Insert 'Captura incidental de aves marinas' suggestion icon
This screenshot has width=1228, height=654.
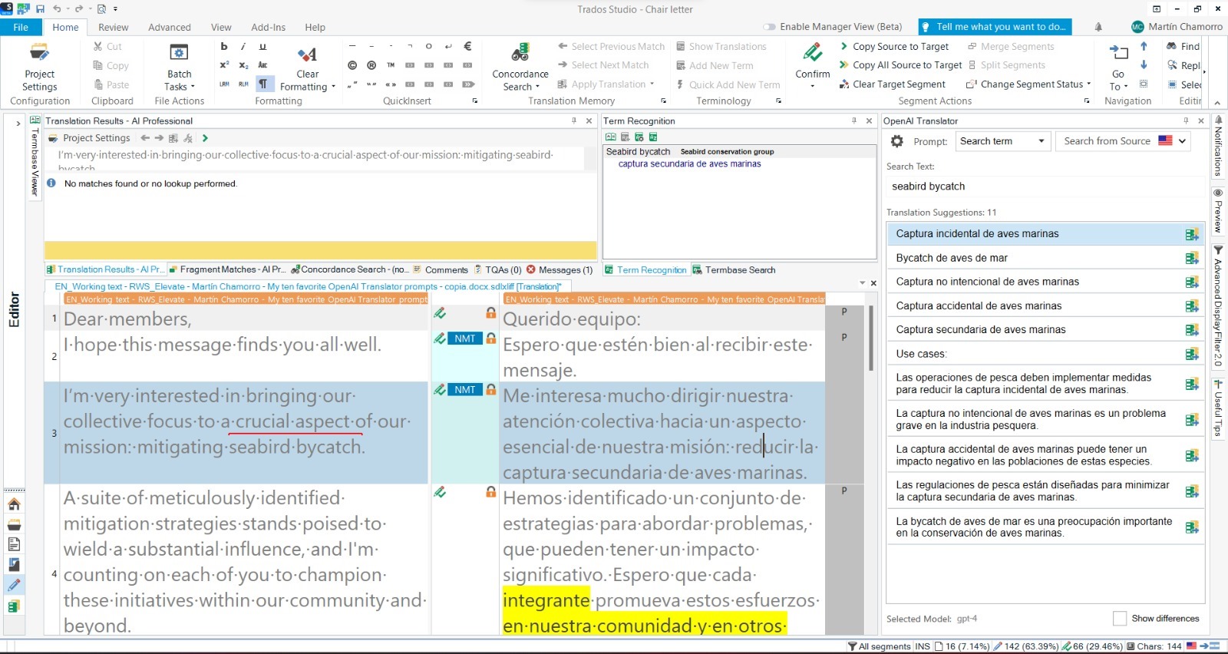(x=1191, y=234)
